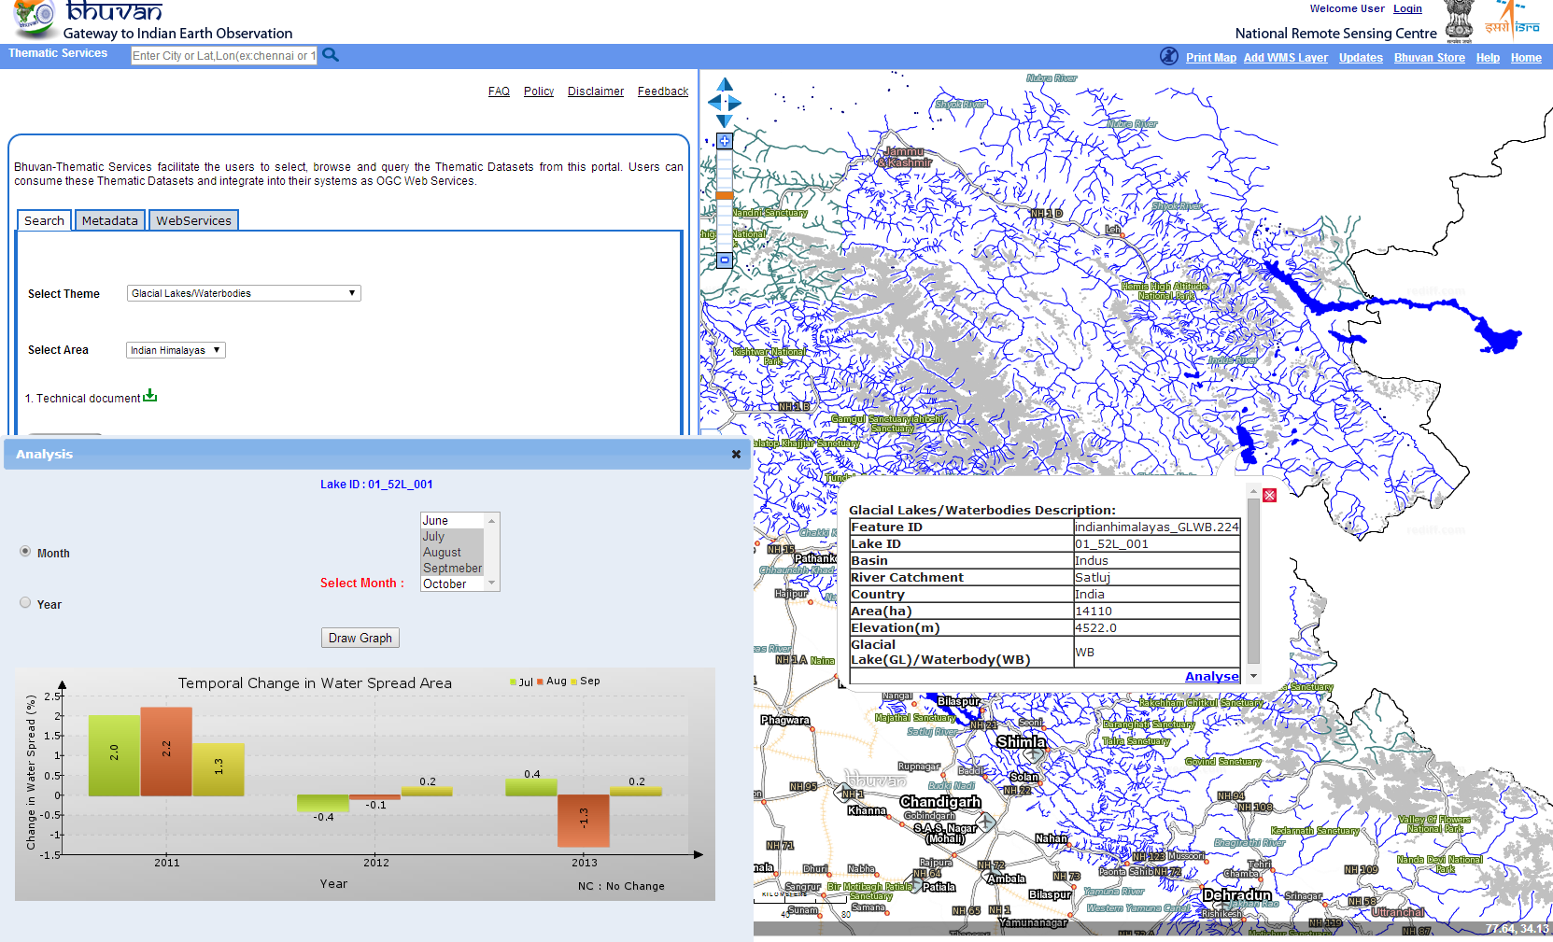The width and height of the screenshot is (1553, 942).
Task: Open Print Map link
Action: (x=1210, y=58)
